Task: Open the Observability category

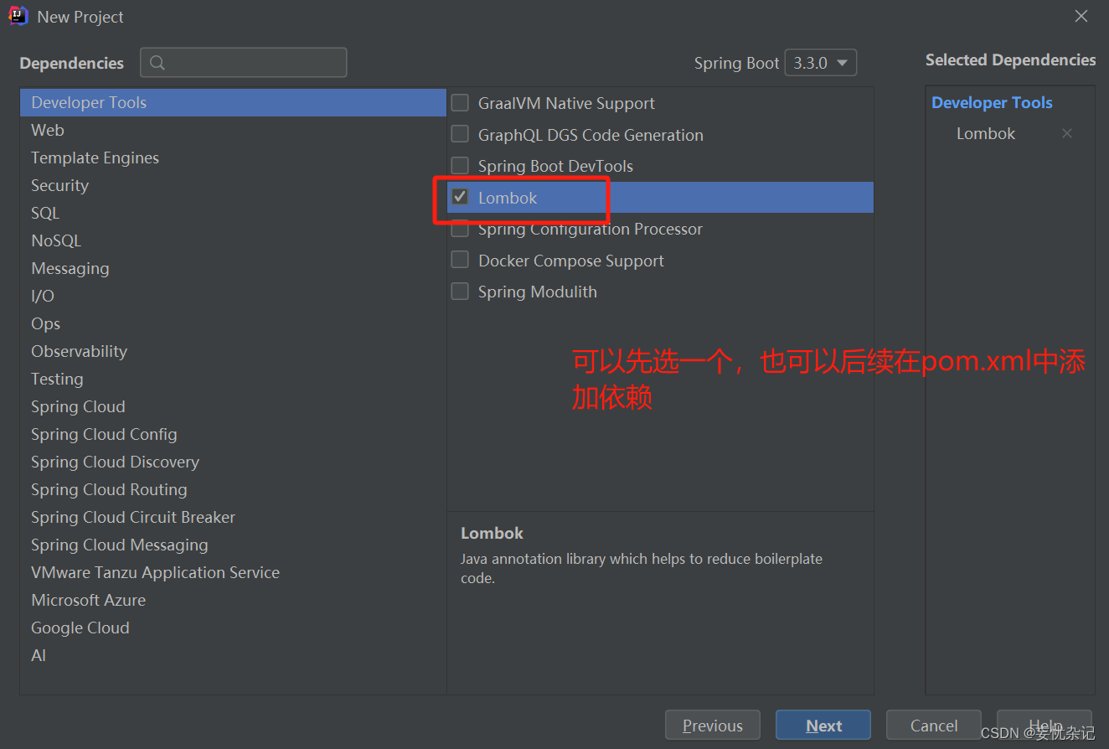Action: (x=233, y=351)
